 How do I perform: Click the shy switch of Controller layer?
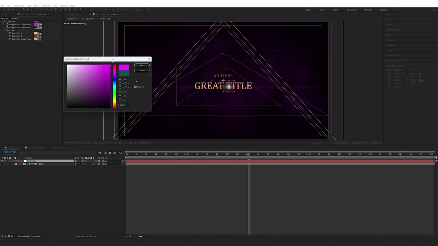coord(76,161)
